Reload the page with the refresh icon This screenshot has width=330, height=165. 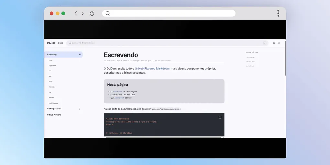92,13
